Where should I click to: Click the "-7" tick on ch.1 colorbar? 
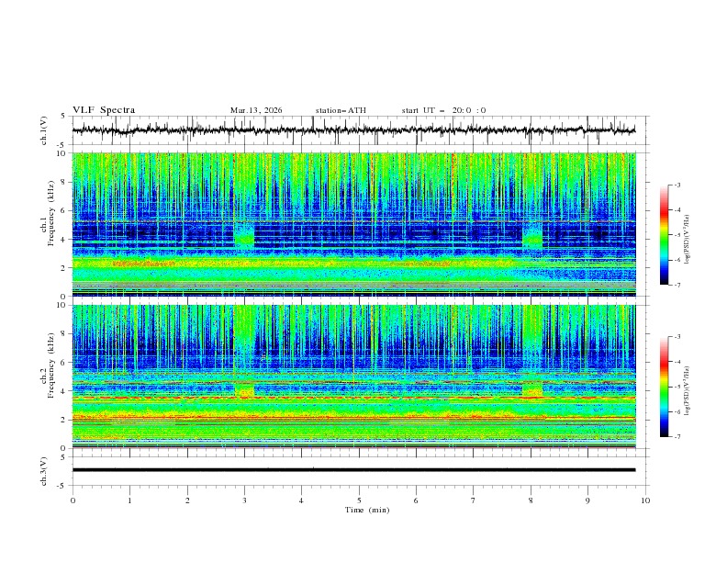point(677,285)
